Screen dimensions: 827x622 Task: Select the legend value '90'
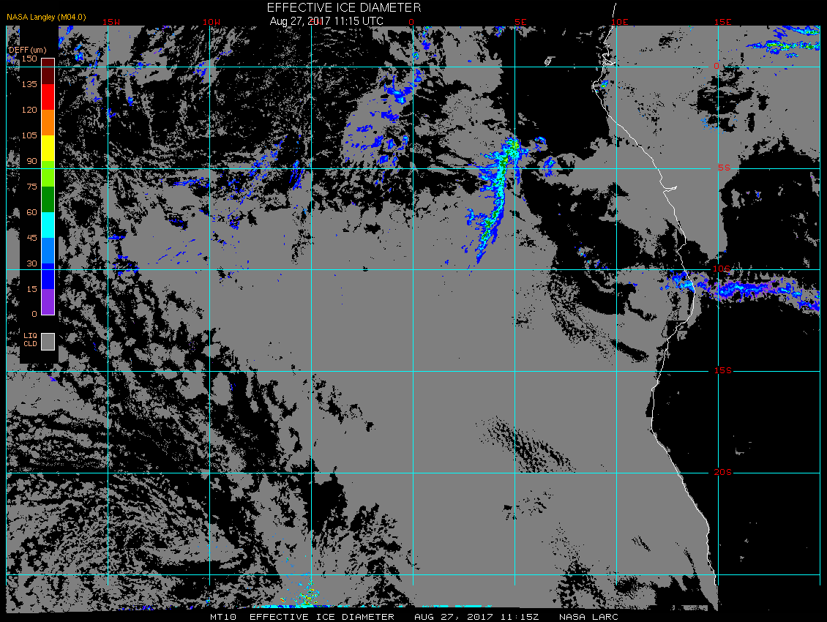(x=32, y=161)
